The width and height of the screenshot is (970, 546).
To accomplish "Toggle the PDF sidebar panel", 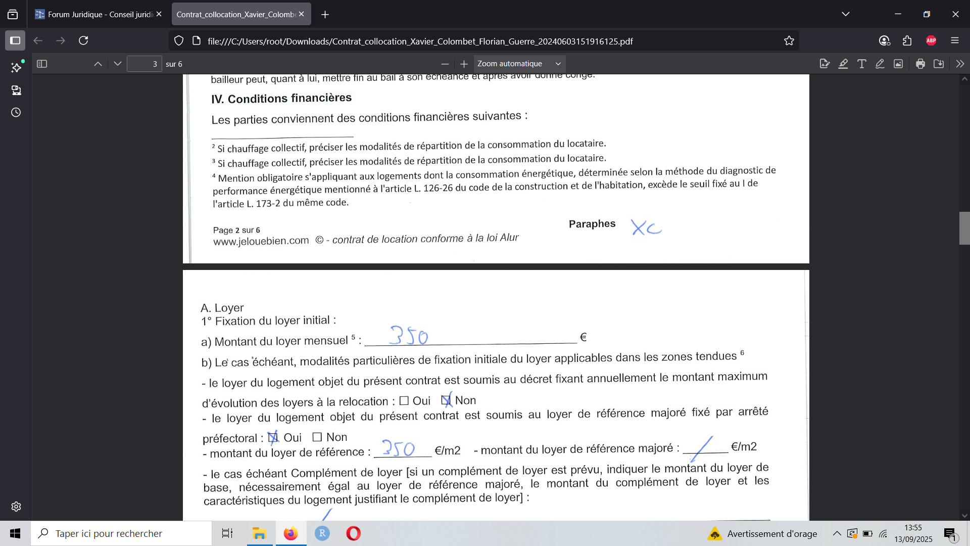I will (42, 64).
